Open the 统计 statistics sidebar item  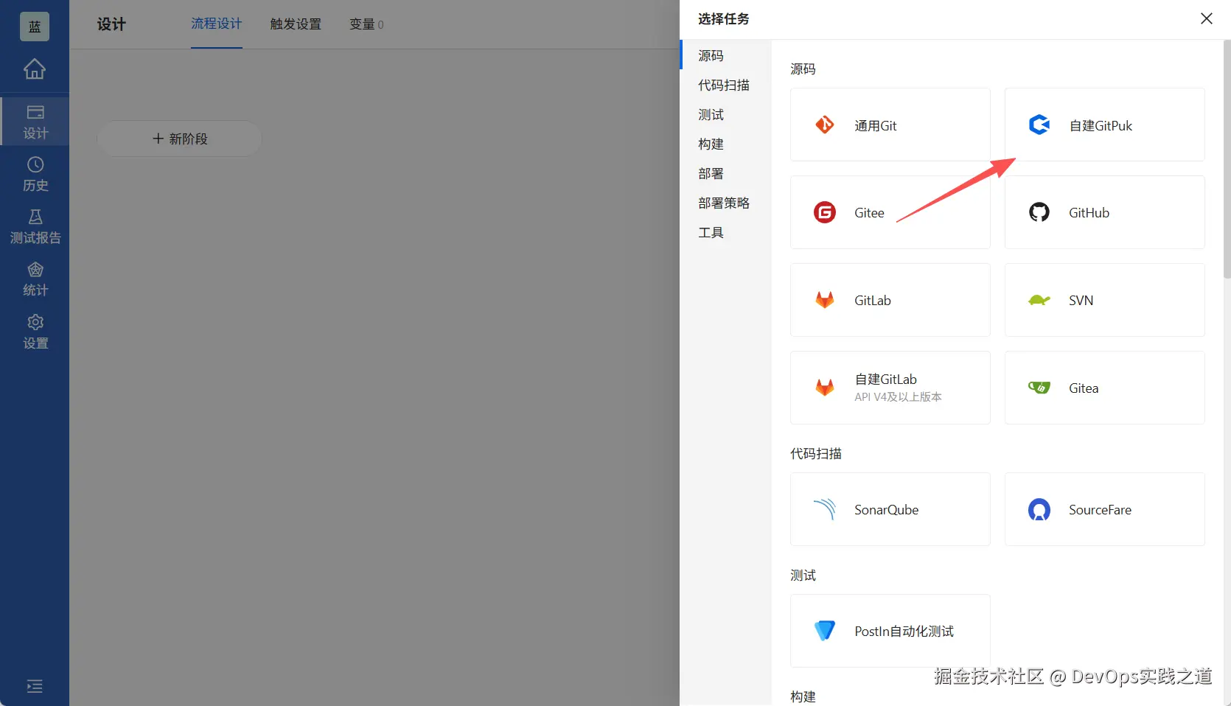point(35,279)
